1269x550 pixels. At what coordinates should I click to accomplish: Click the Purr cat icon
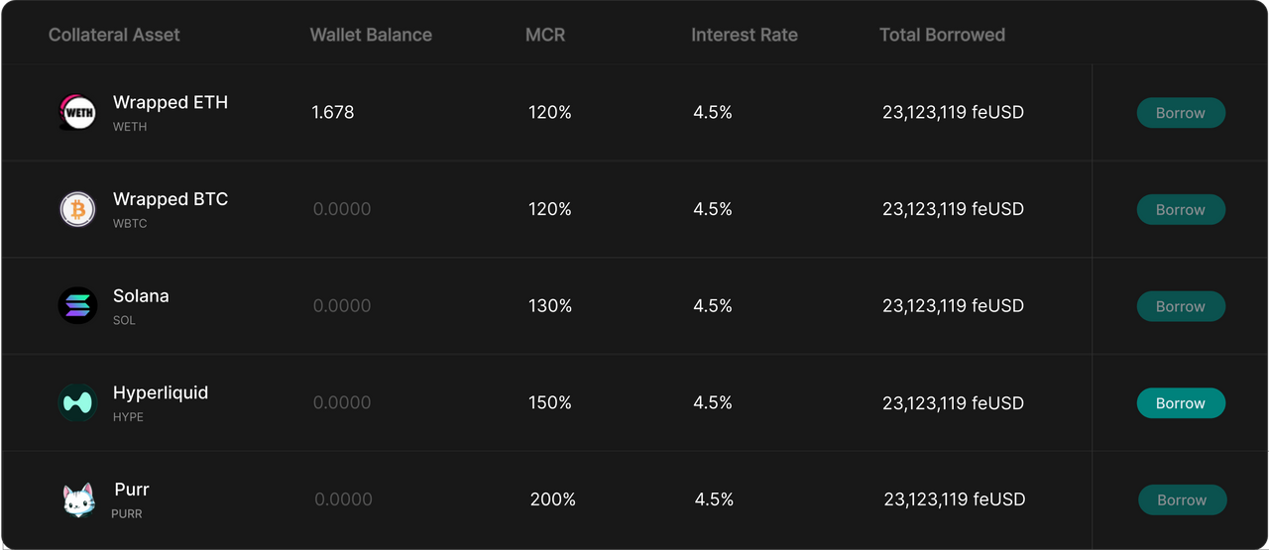coord(78,500)
